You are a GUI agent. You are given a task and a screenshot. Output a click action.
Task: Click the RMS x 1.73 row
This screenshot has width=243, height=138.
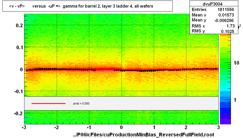pyautogui.click(x=213, y=26)
